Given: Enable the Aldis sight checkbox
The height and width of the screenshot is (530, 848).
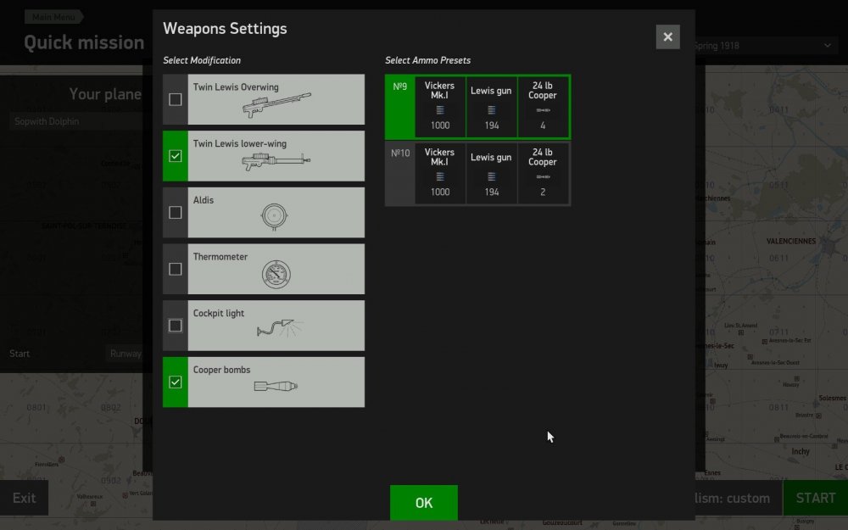Looking at the screenshot, I should (x=176, y=213).
